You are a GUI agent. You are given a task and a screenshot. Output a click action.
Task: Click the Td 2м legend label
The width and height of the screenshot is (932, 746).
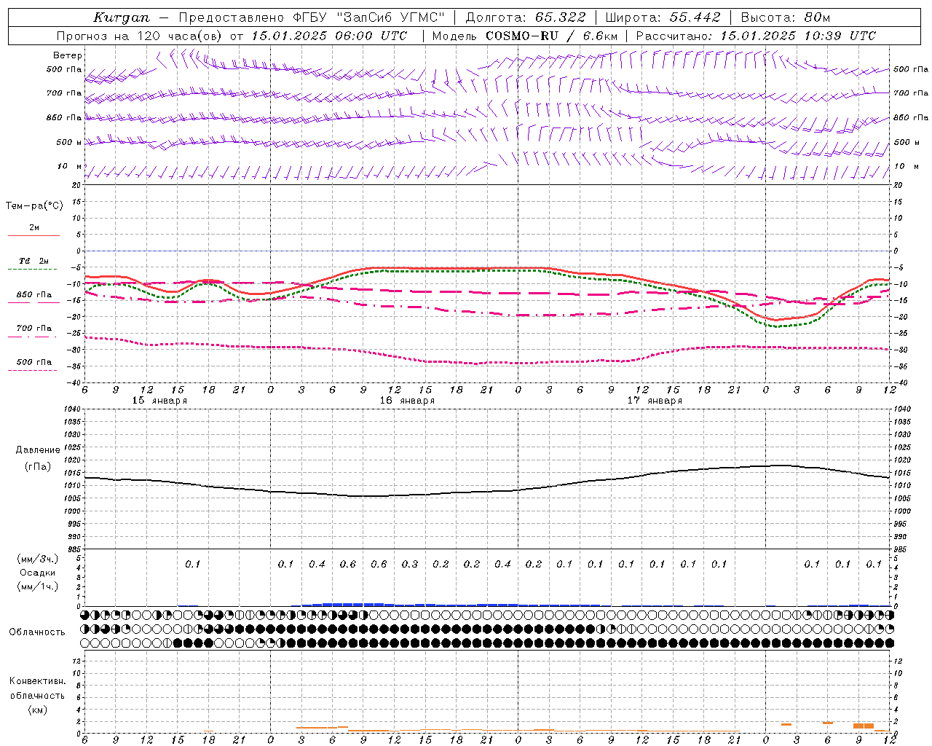(33, 261)
